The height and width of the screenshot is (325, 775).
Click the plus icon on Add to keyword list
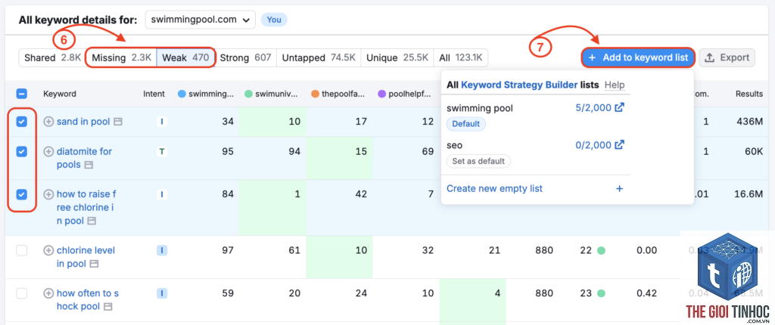pos(592,57)
